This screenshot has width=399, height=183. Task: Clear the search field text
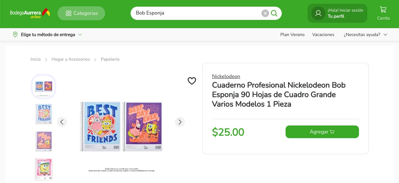265,13
